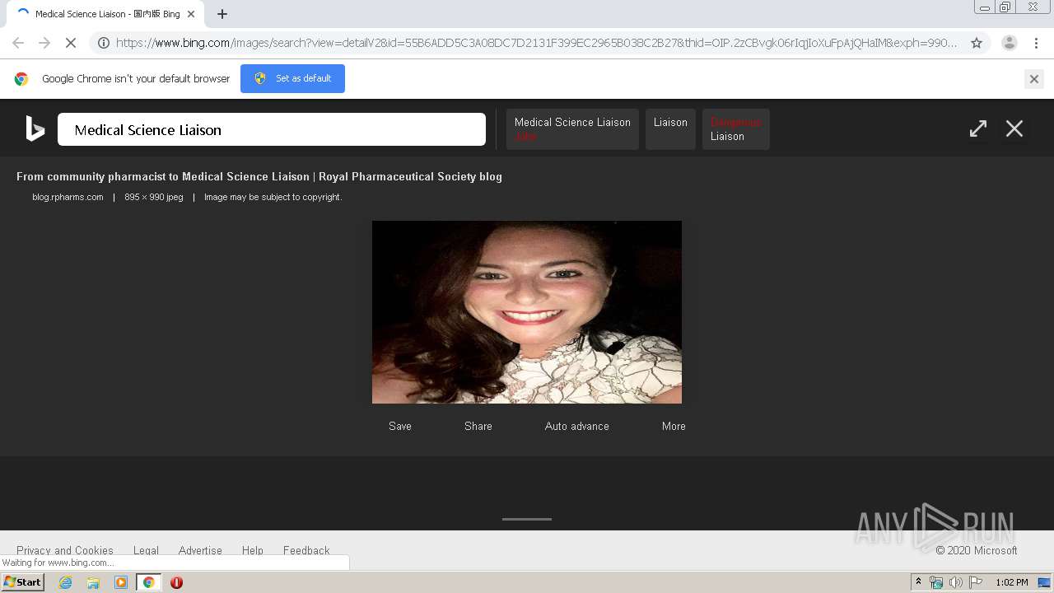
Task: Open Windows Explorer folder from taskbar
Action: (93, 582)
